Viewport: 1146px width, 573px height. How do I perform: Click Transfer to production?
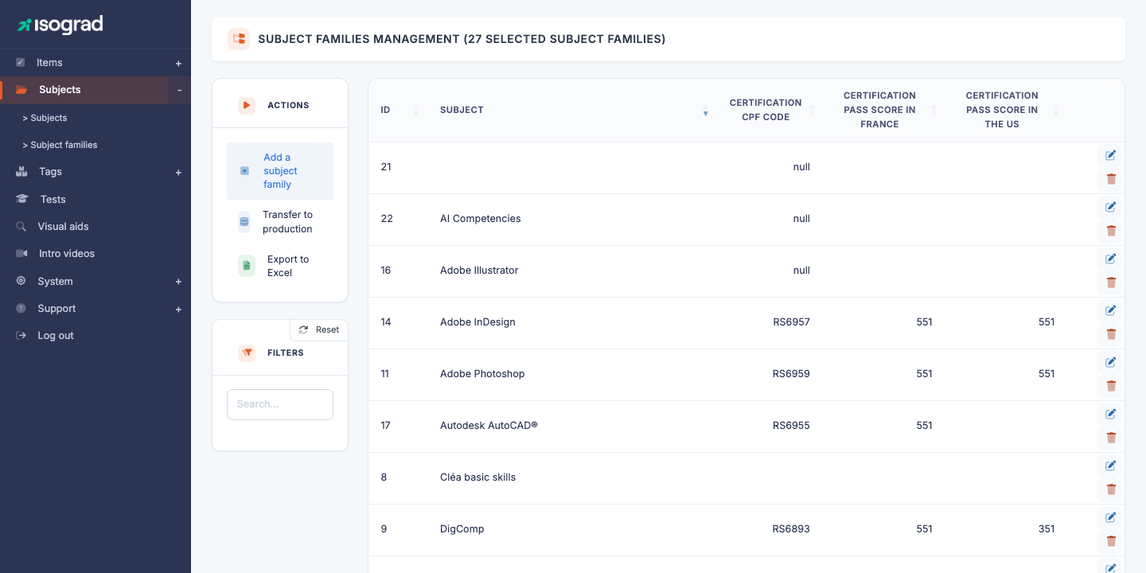[280, 222]
